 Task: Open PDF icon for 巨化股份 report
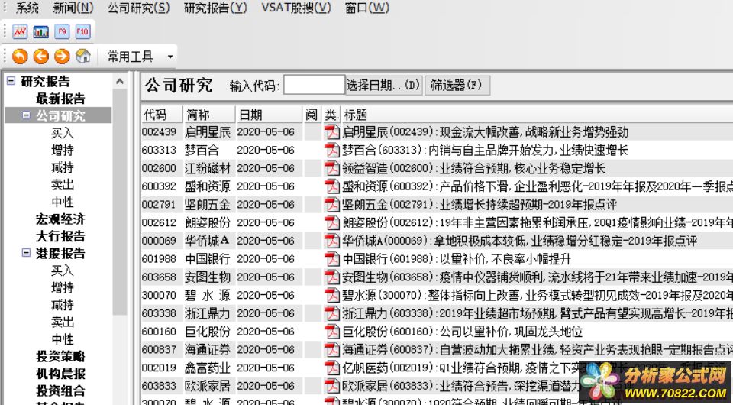(x=332, y=332)
